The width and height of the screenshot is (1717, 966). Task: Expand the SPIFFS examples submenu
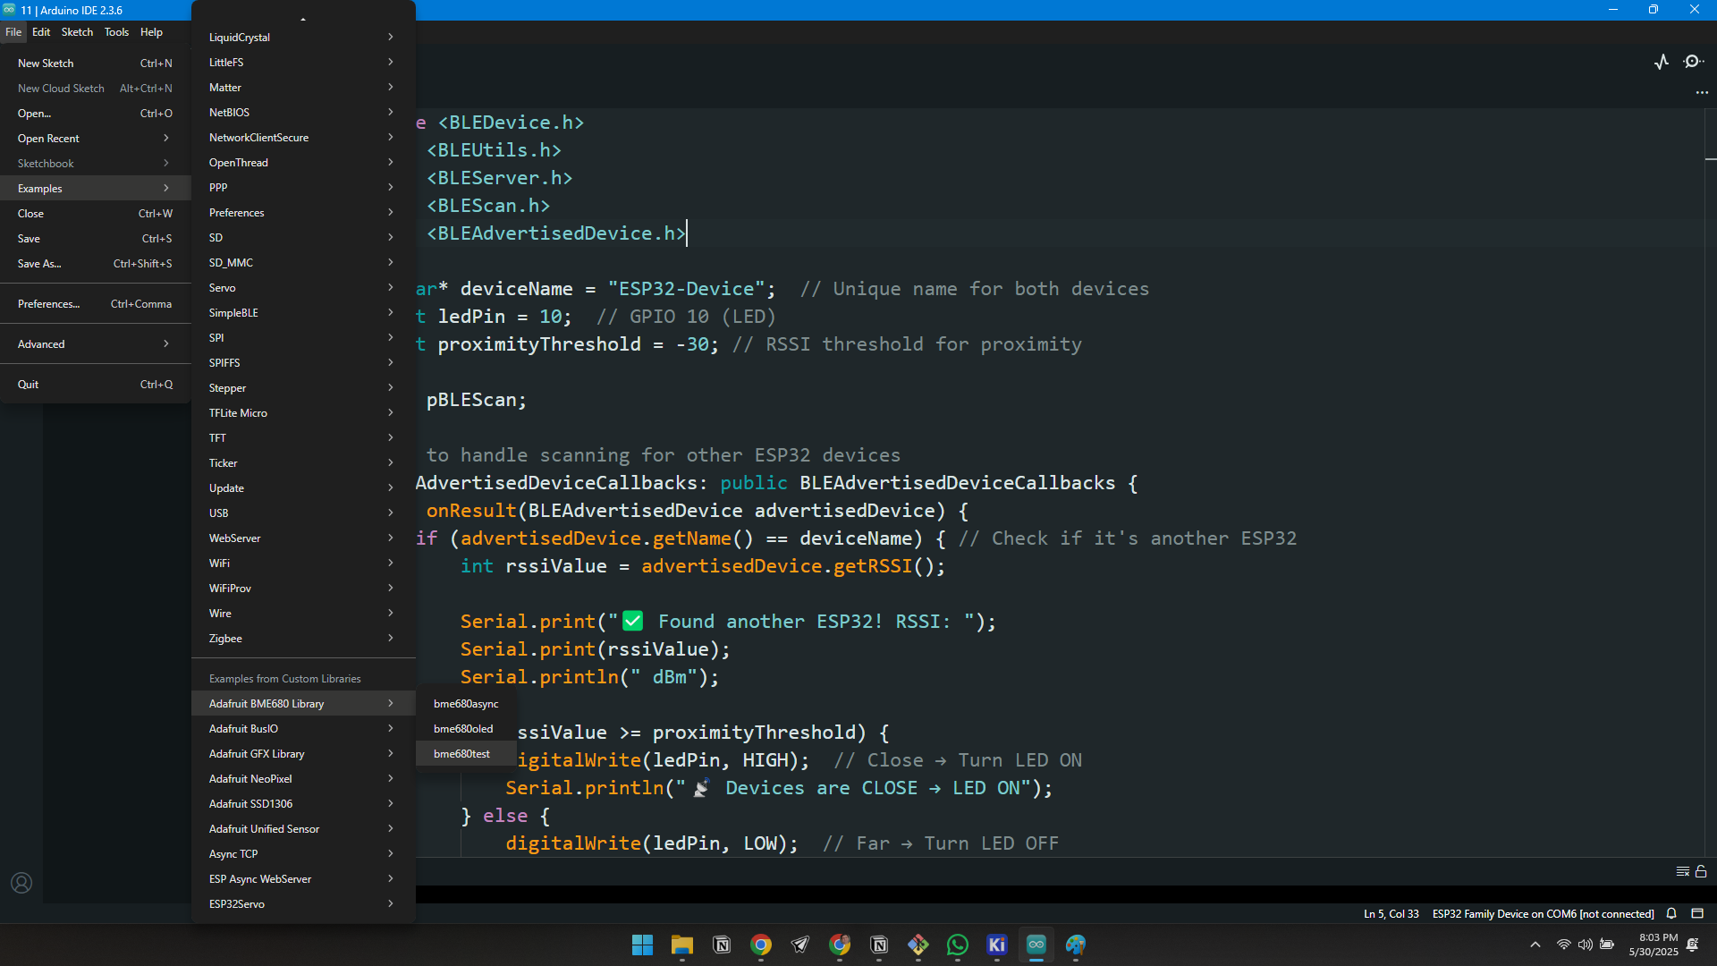click(303, 363)
